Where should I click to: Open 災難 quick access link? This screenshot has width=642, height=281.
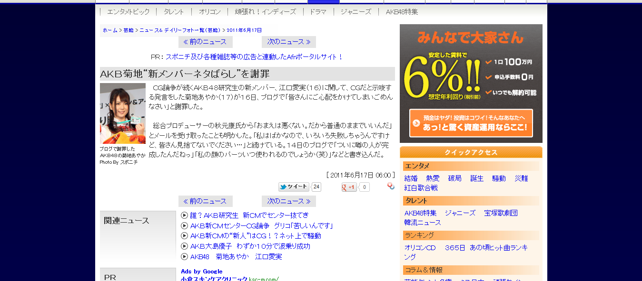click(521, 178)
